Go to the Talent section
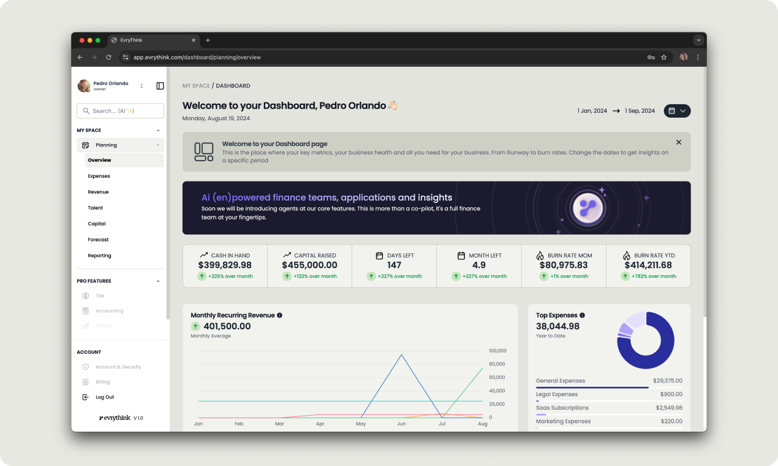778x466 pixels. 96,208
